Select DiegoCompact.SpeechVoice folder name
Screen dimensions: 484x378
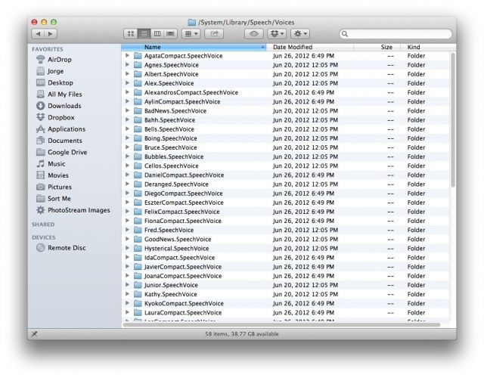coord(183,194)
